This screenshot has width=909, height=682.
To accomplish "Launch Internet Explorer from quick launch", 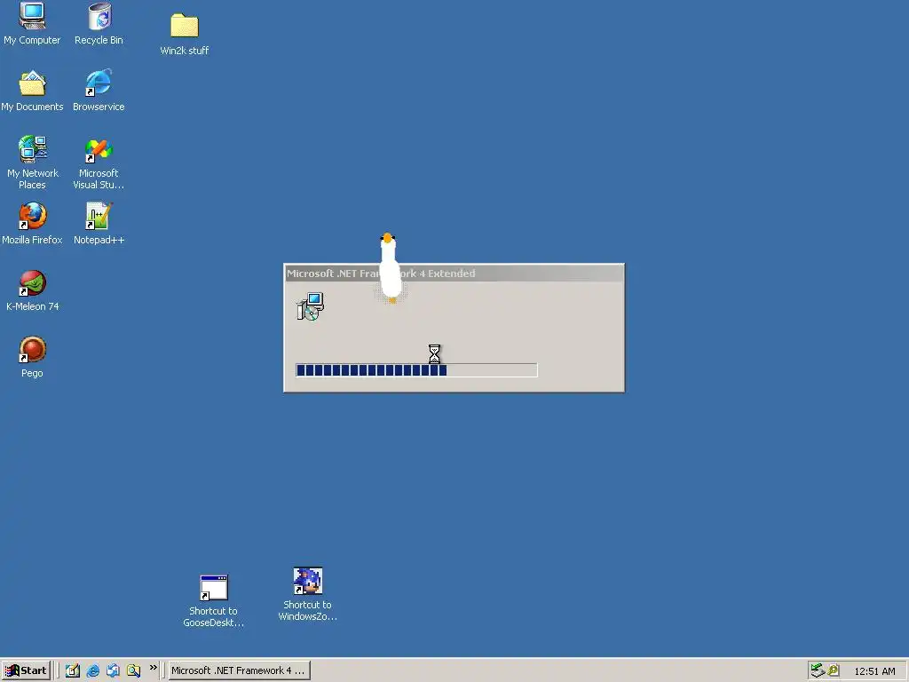I will 92,670.
